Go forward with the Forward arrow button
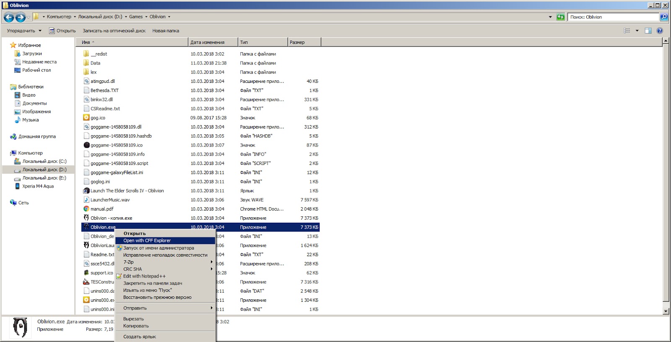Viewport: 671px width, 342px height. coord(20,17)
